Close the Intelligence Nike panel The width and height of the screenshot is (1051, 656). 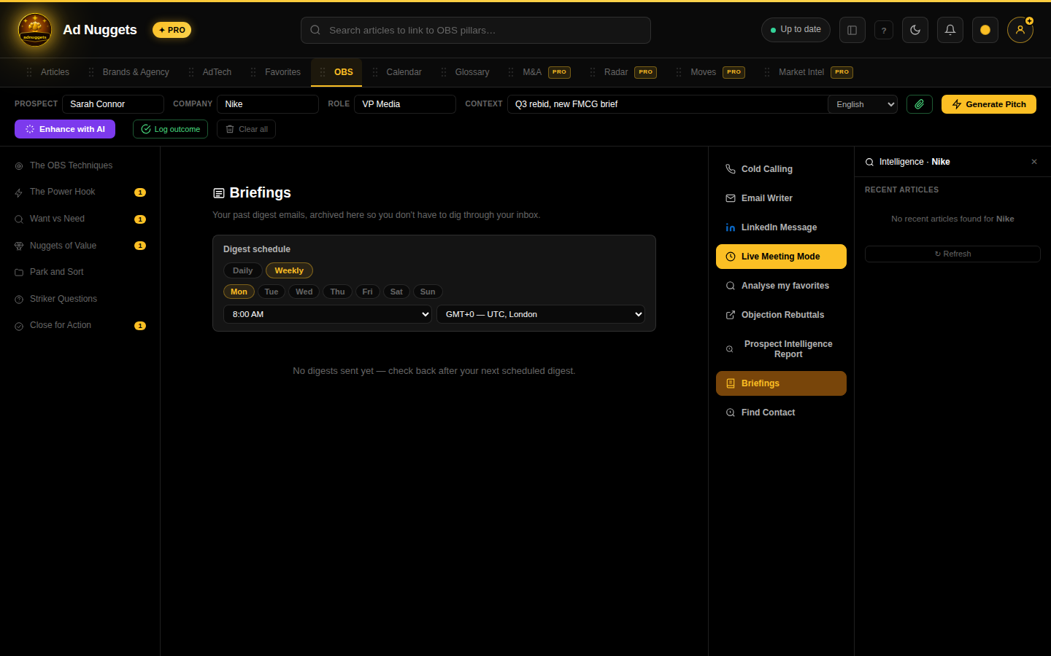[1034, 162]
